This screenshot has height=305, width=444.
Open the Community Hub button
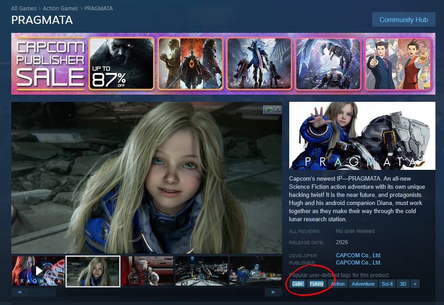[403, 19]
